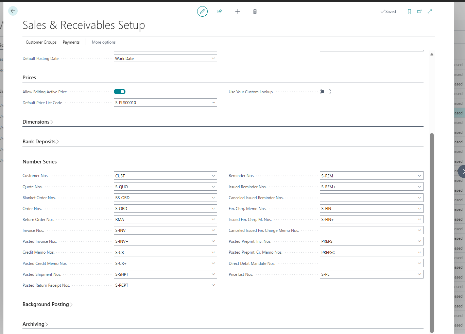The image size is (465, 334).
Task: Click the plus icon to add new
Action: click(237, 11)
